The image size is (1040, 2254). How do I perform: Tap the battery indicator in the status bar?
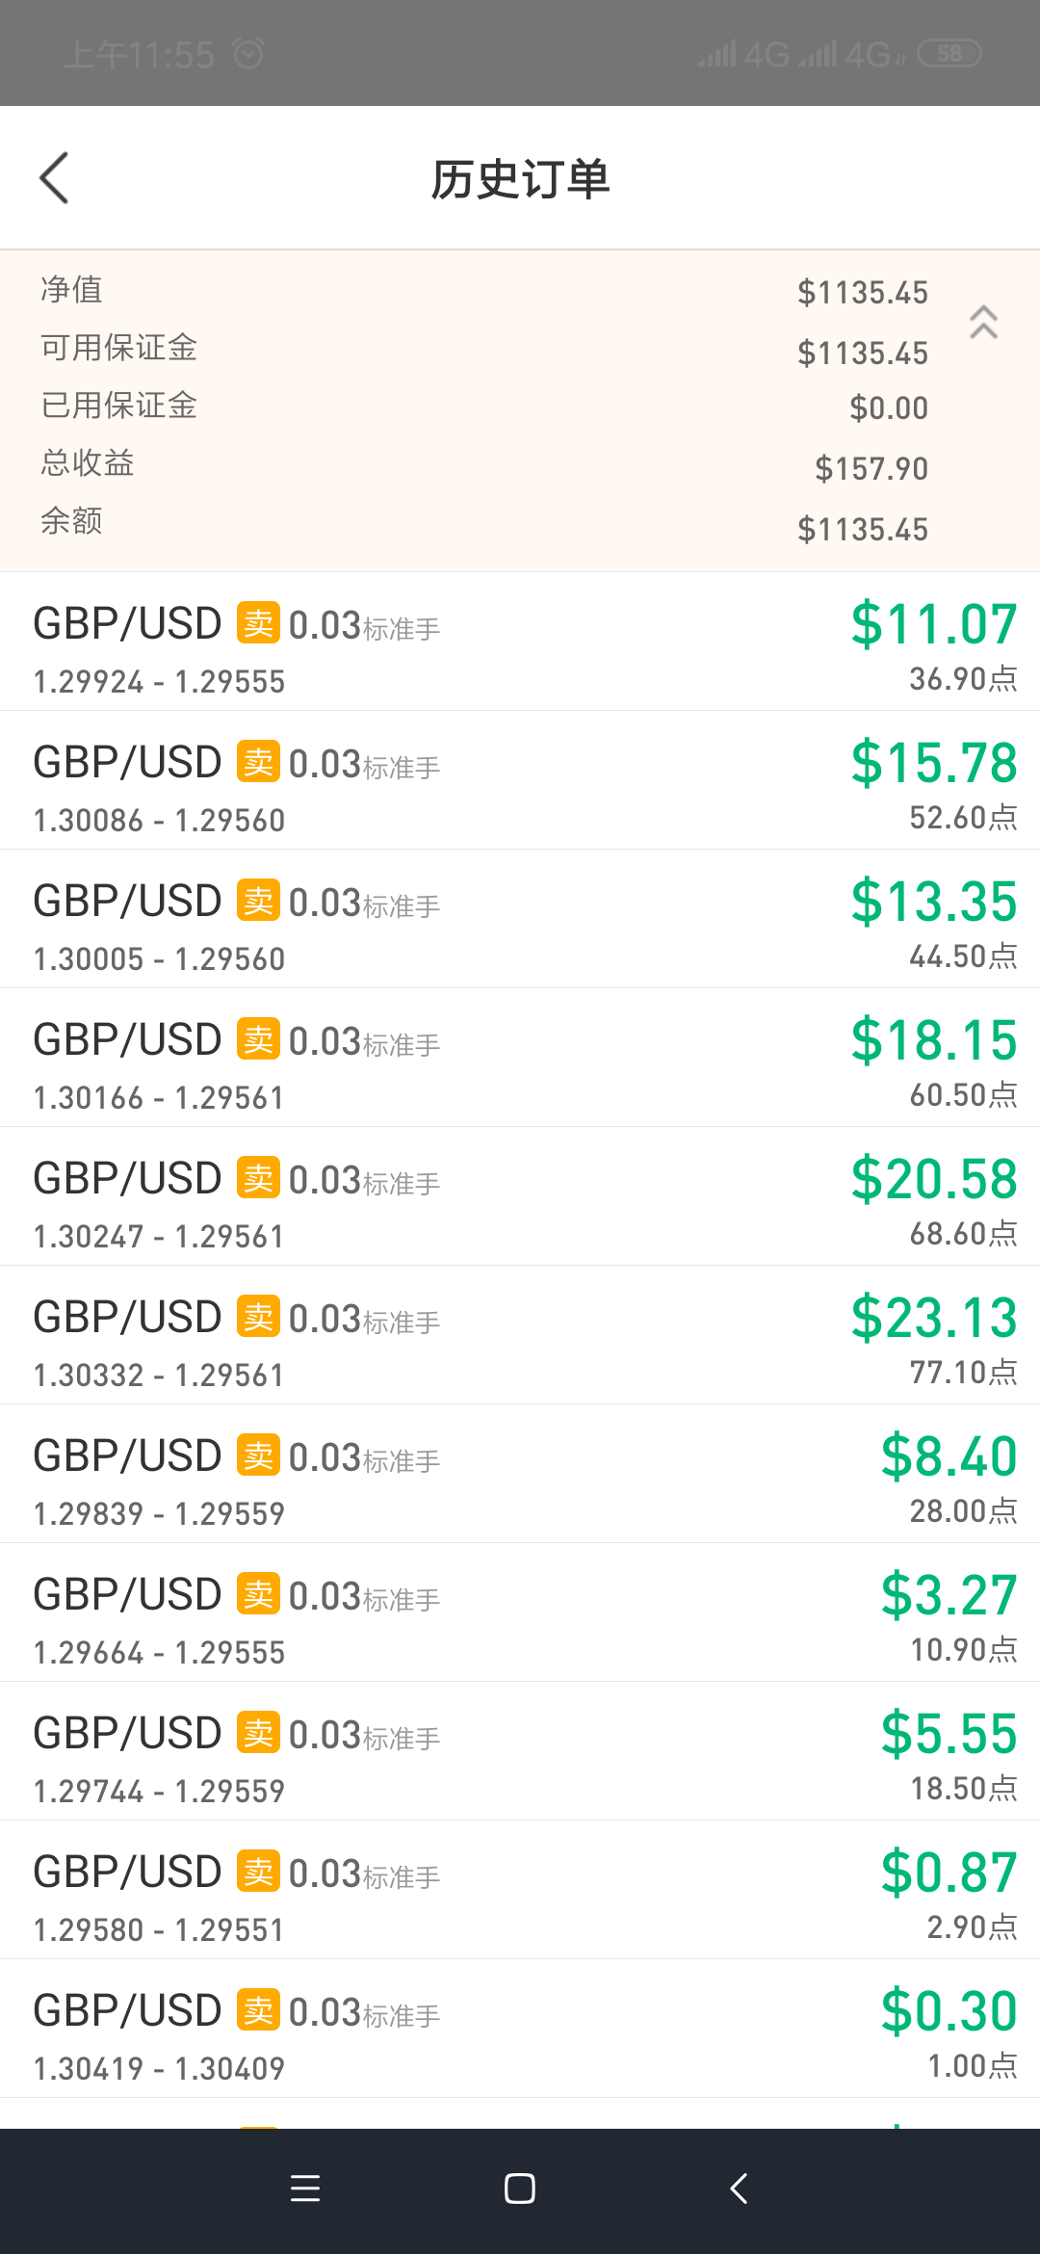tap(949, 54)
